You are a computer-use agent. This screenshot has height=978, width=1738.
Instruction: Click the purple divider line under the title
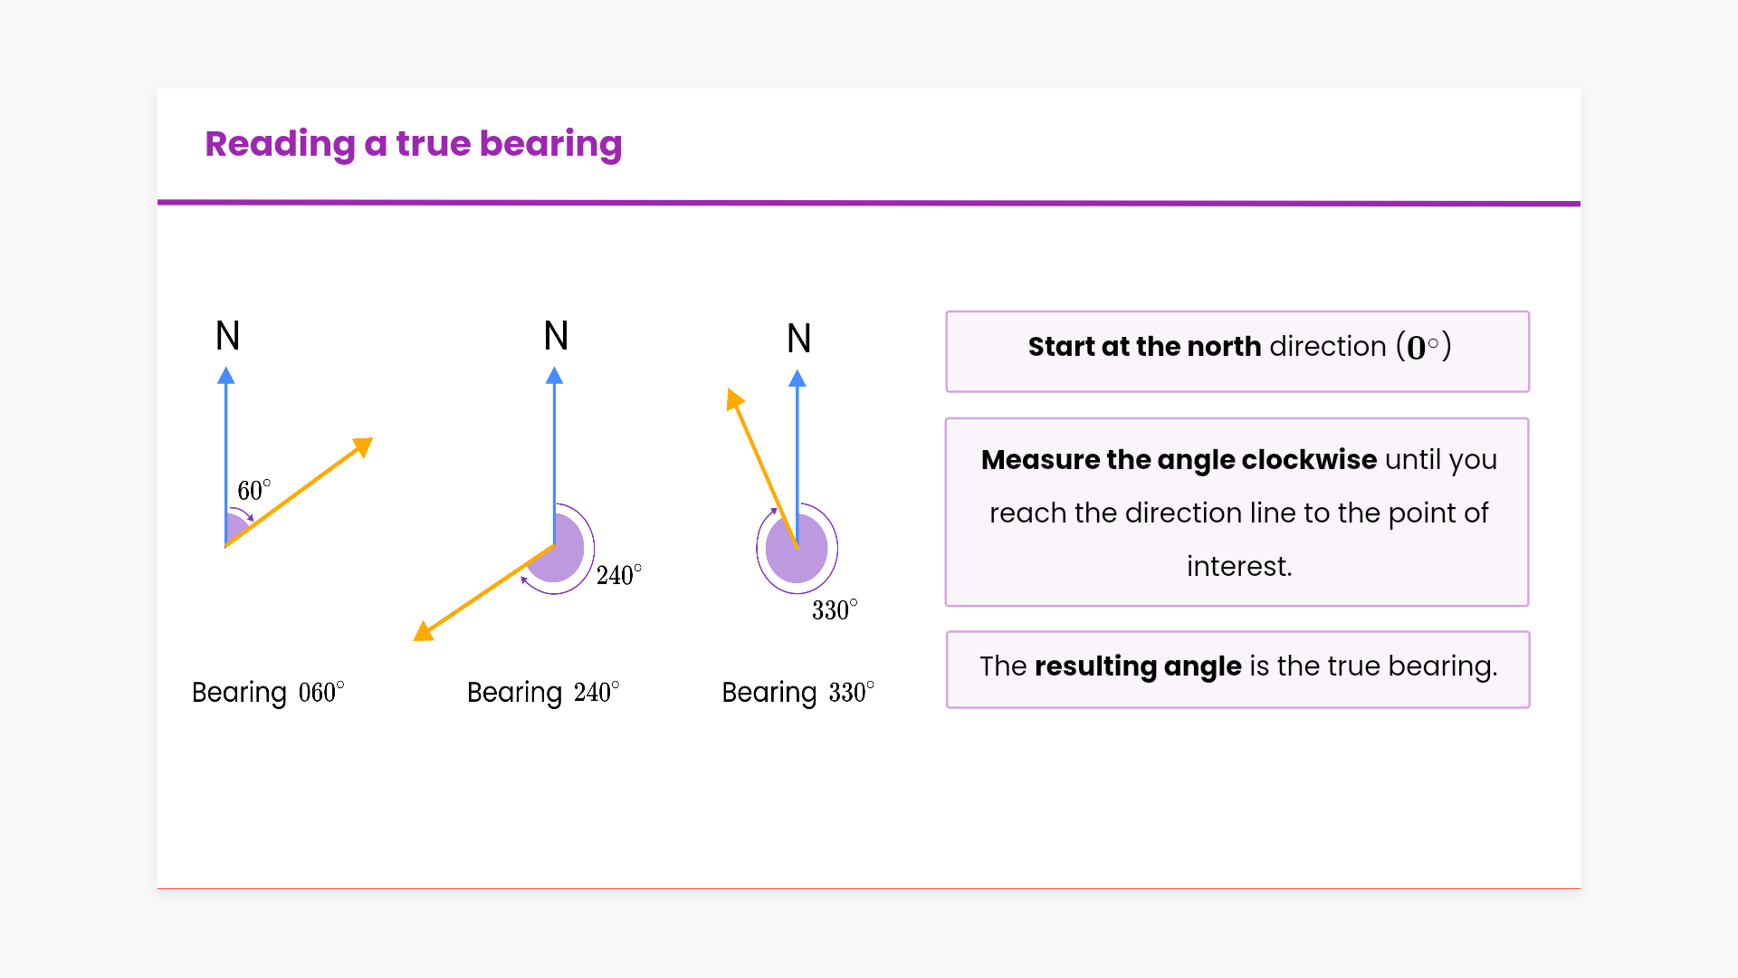(869, 203)
